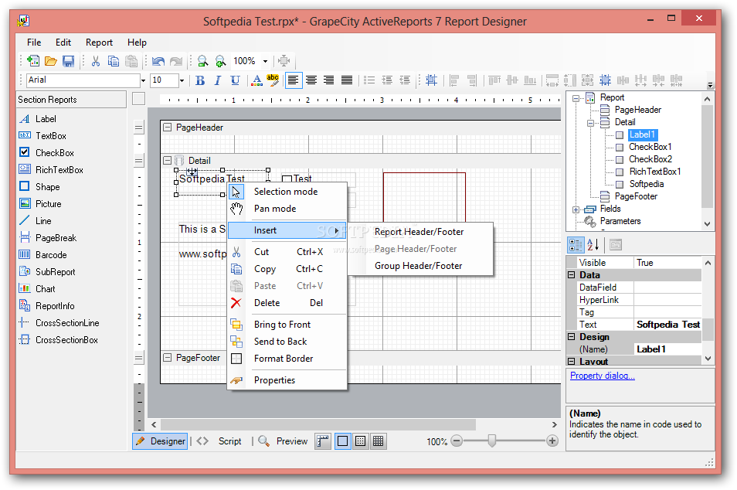
Task: Toggle Italic formatting
Action: (218, 80)
